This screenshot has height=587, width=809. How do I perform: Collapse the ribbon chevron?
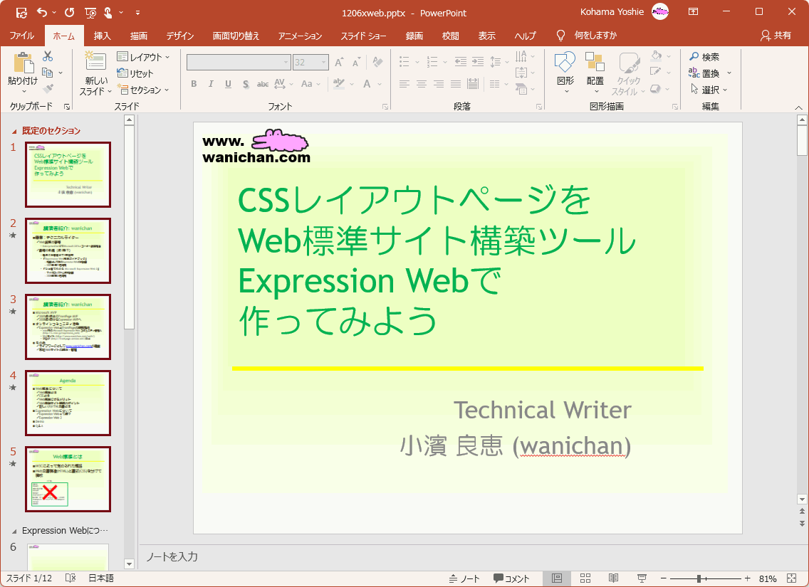point(799,107)
